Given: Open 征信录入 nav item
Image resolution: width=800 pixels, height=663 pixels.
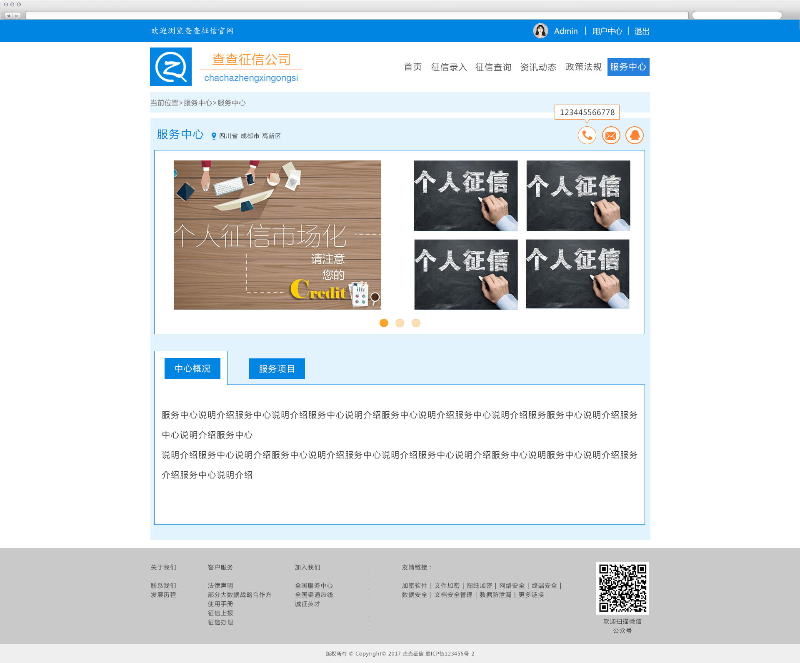Looking at the screenshot, I should pyautogui.click(x=449, y=67).
